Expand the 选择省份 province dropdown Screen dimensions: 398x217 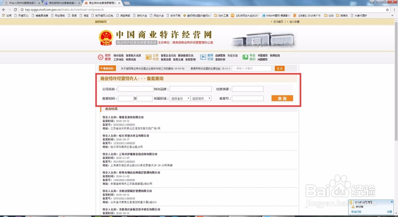click(x=180, y=98)
